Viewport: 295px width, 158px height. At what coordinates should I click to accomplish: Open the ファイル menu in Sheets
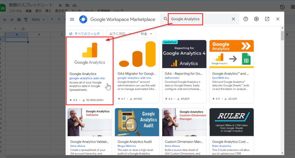pyautogui.click(x=16, y=11)
